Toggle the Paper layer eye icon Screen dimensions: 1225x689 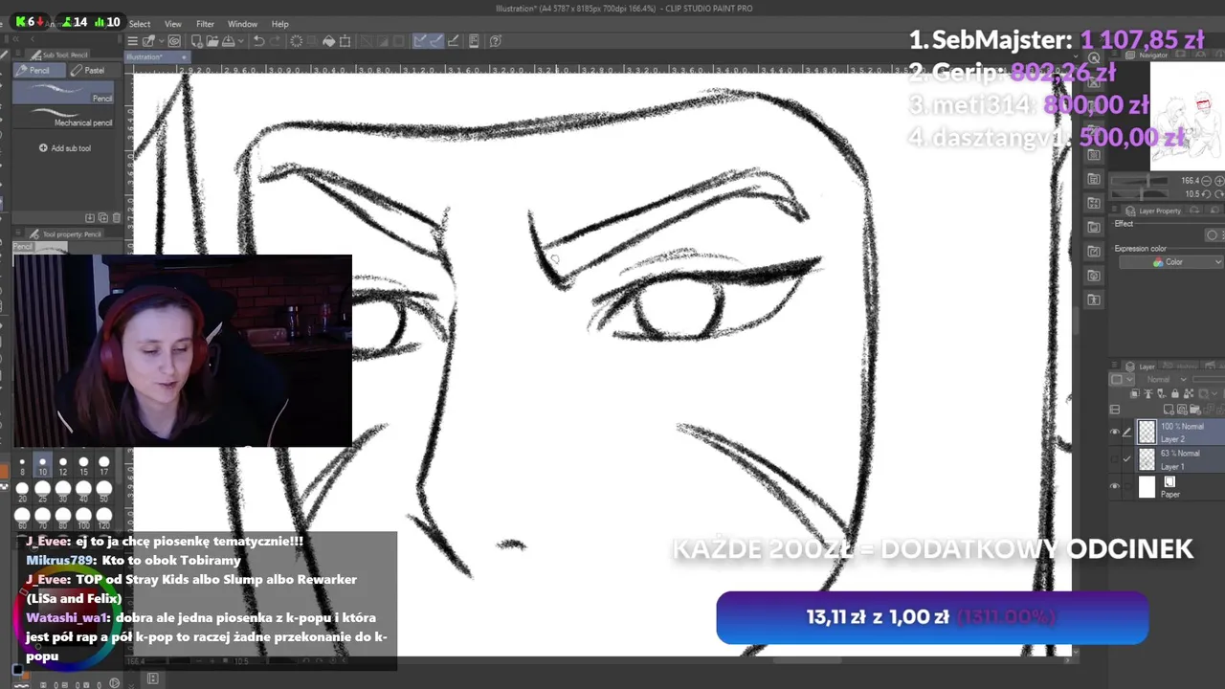tap(1115, 486)
